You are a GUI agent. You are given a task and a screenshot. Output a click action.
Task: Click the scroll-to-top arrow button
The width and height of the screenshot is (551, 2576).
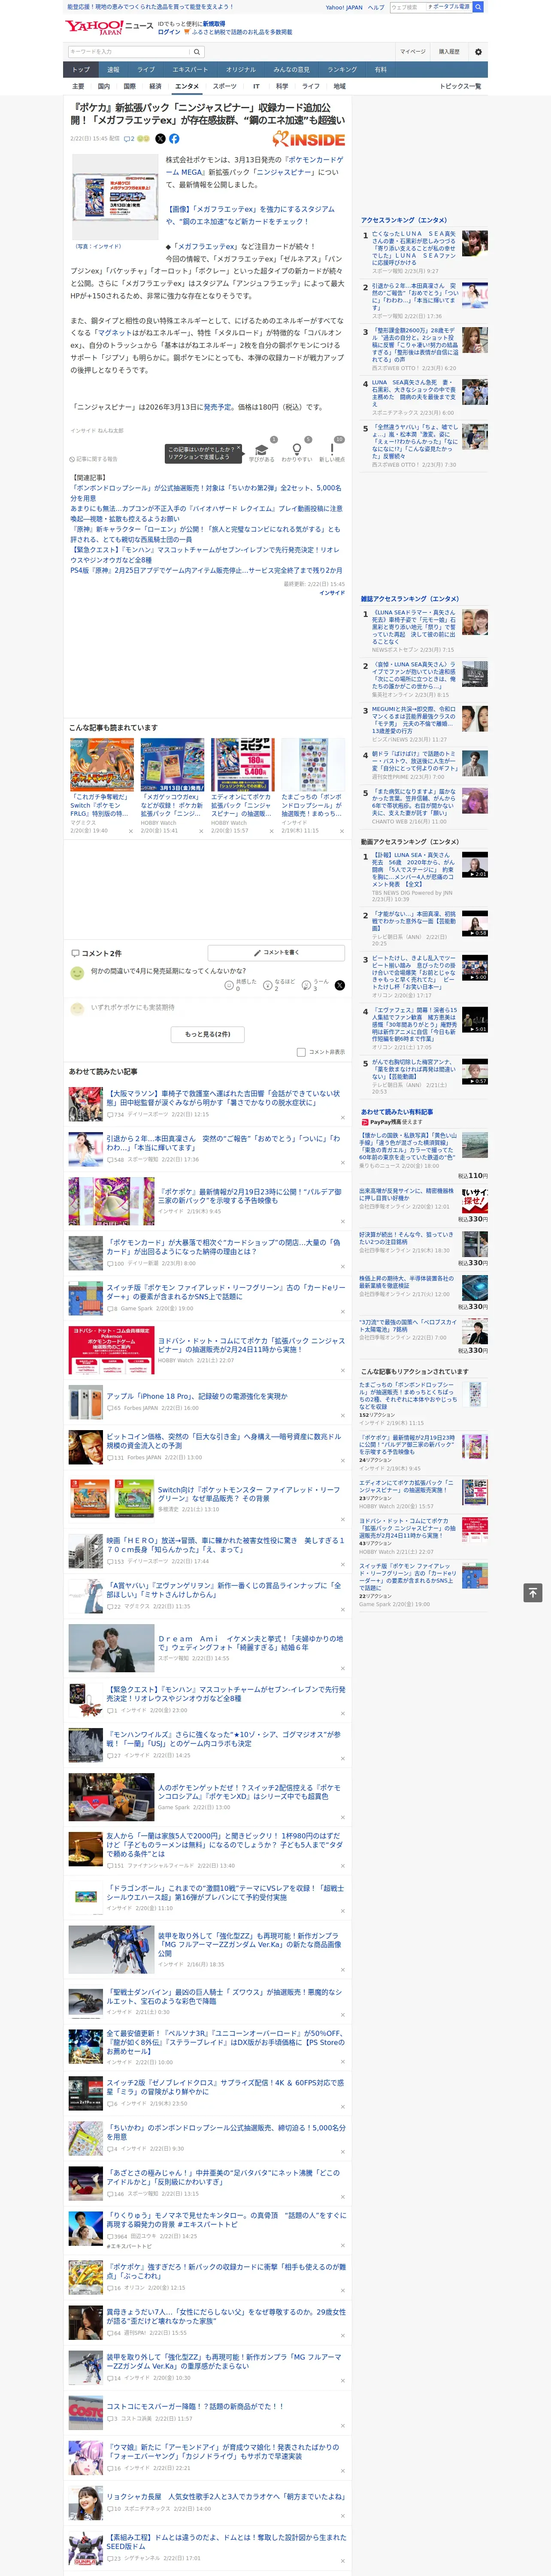(533, 1592)
